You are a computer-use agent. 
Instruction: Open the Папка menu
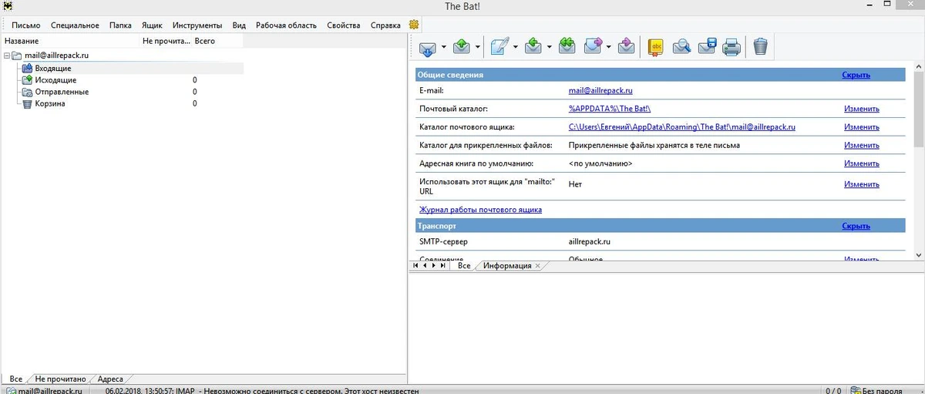120,25
